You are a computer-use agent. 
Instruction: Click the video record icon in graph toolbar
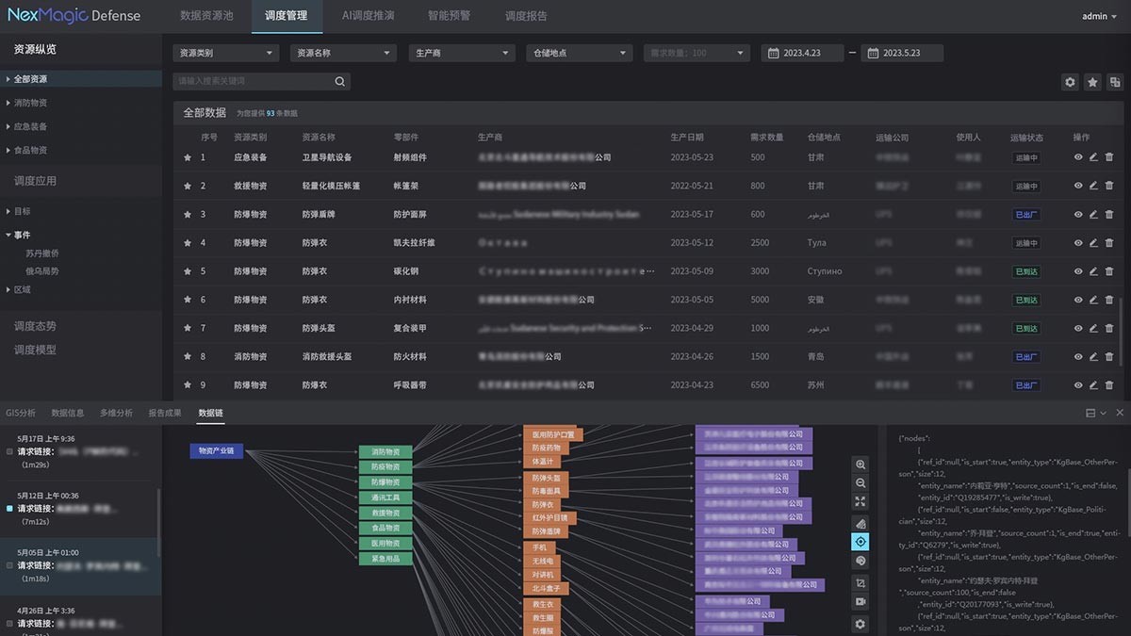point(860,602)
